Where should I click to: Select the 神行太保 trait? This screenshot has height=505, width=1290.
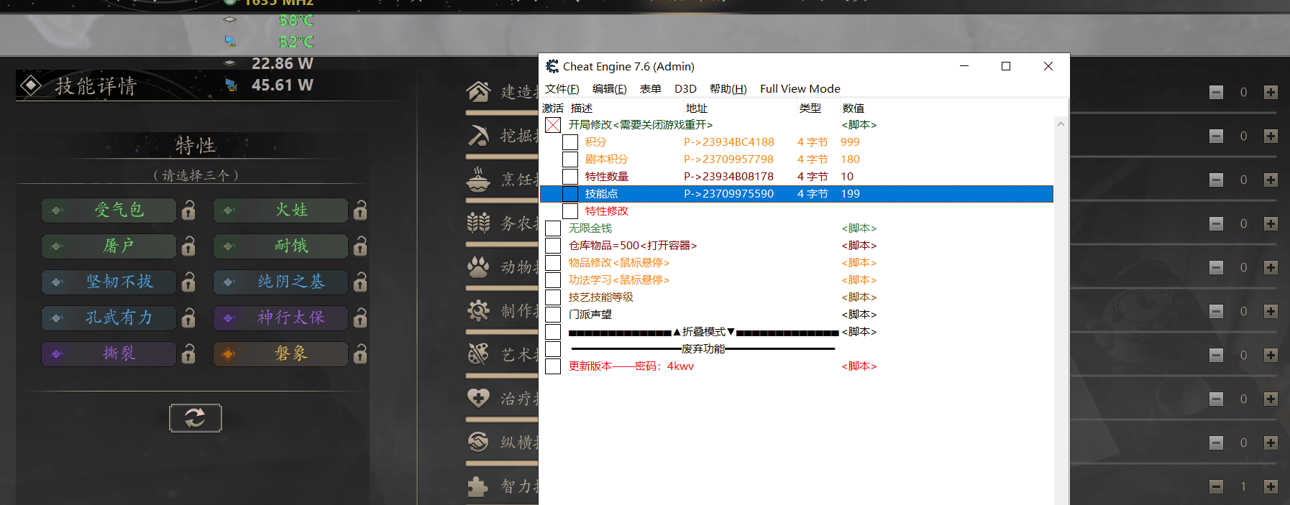280,318
